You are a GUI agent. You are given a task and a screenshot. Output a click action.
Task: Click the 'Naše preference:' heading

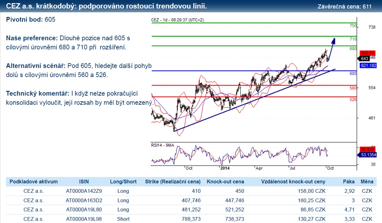(32, 38)
